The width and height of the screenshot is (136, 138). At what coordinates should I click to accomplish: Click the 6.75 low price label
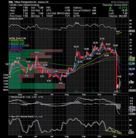point(116,91)
